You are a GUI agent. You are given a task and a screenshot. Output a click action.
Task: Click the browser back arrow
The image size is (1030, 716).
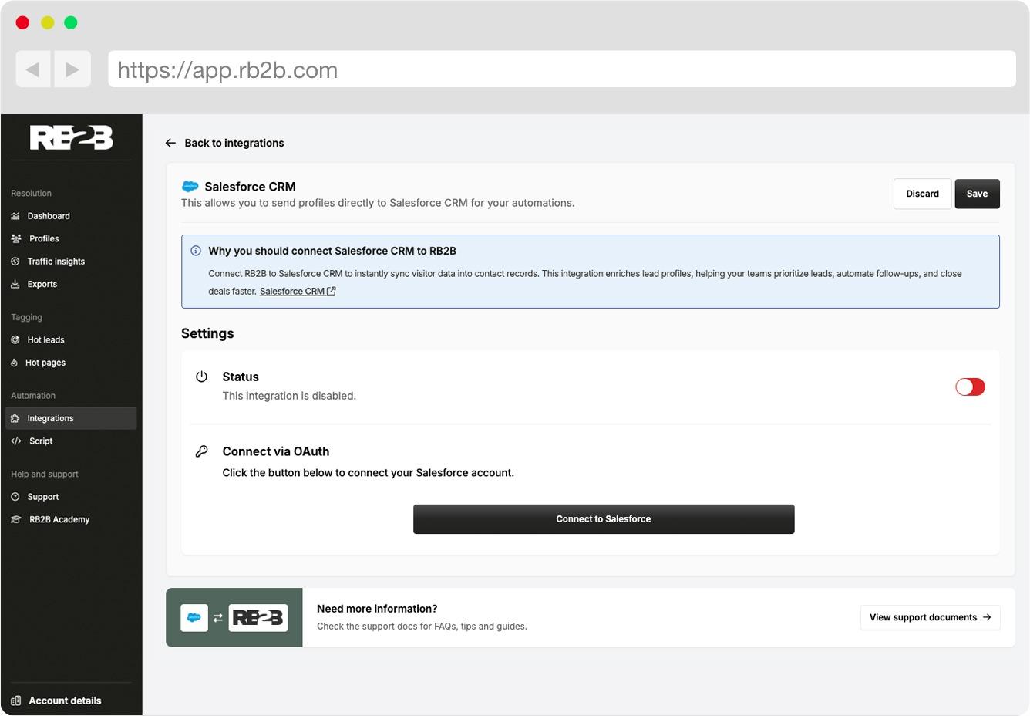tap(33, 69)
